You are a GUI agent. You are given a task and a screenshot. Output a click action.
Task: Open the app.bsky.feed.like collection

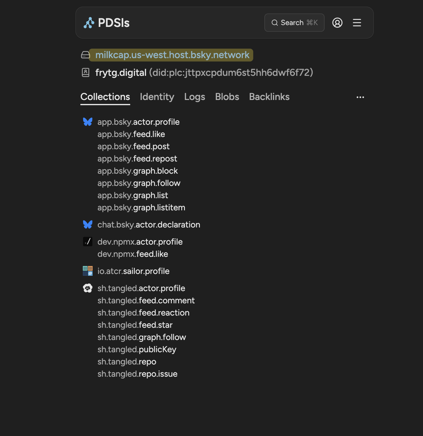coord(131,134)
